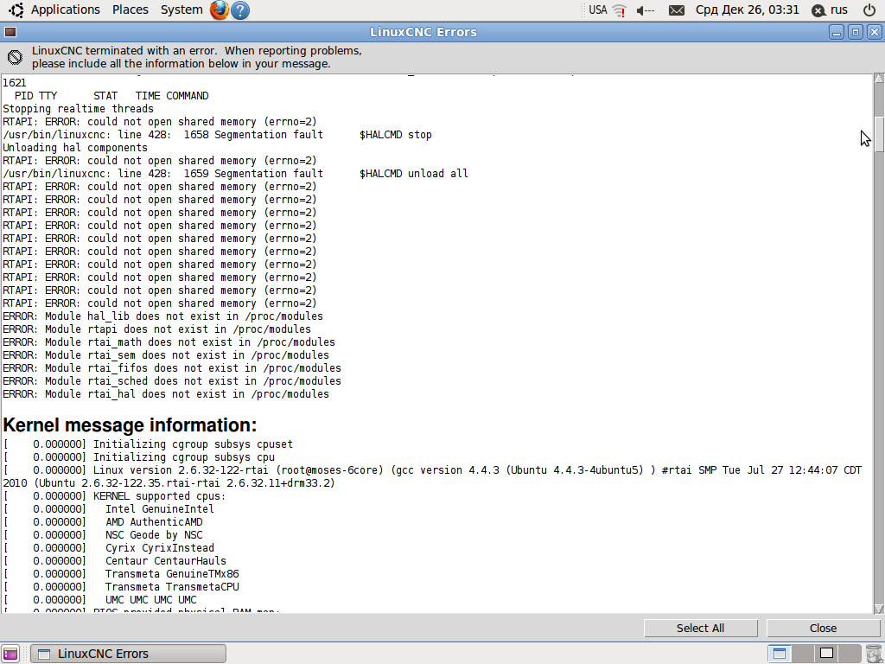Viewport: 885px width, 664px height.
Task: Click the 'Transmeta TransmetaCPU' line
Action: click(x=121, y=587)
